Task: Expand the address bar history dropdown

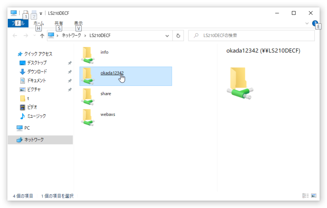Action: [x=167, y=36]
